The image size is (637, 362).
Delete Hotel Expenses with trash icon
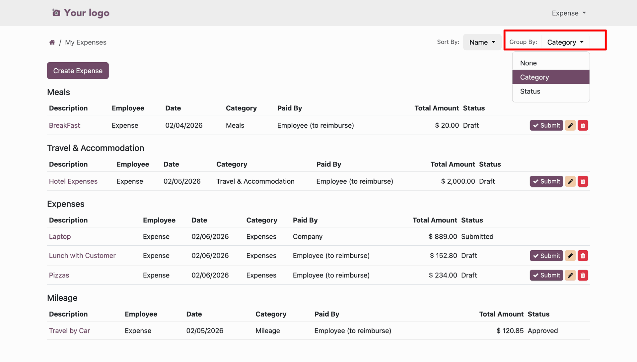click(x=583, y=181)
